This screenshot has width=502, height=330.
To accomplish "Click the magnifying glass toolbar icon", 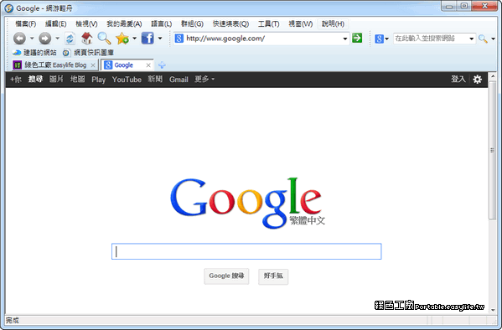I will 105,39.
